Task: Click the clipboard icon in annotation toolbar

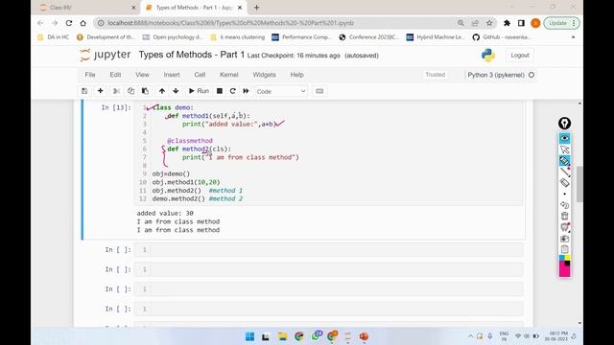Action: [564, 249]
